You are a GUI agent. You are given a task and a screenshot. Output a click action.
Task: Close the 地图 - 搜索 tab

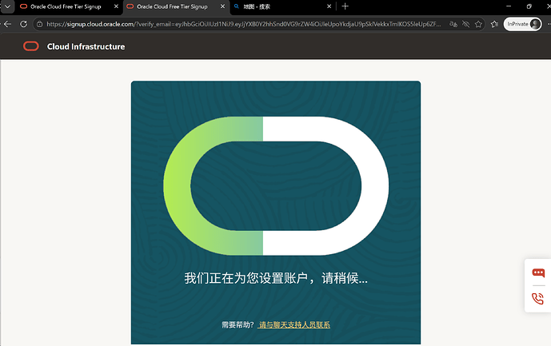click(x=329, y=6)
